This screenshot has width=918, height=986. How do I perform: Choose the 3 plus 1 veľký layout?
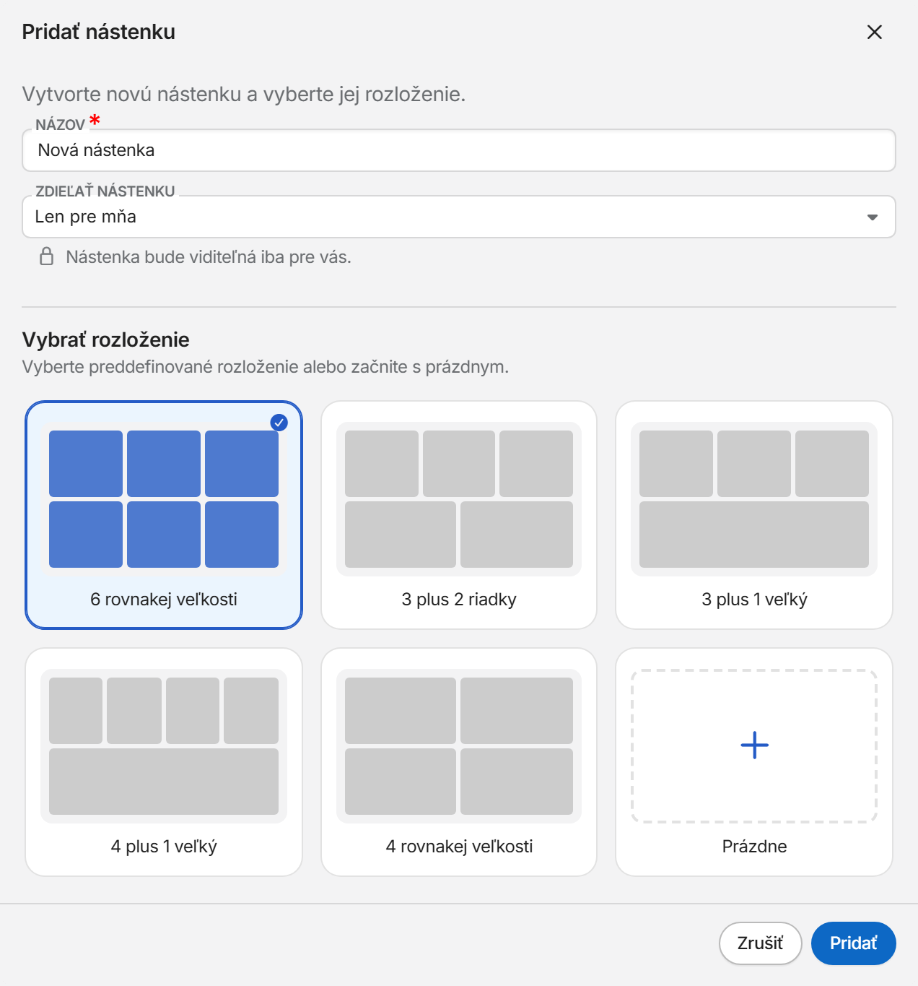754,515
